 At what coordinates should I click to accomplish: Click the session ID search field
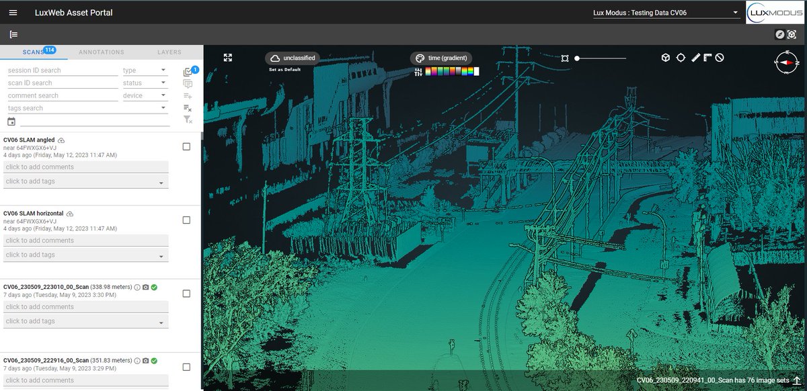pyautogui.click(x=63, y=70)
